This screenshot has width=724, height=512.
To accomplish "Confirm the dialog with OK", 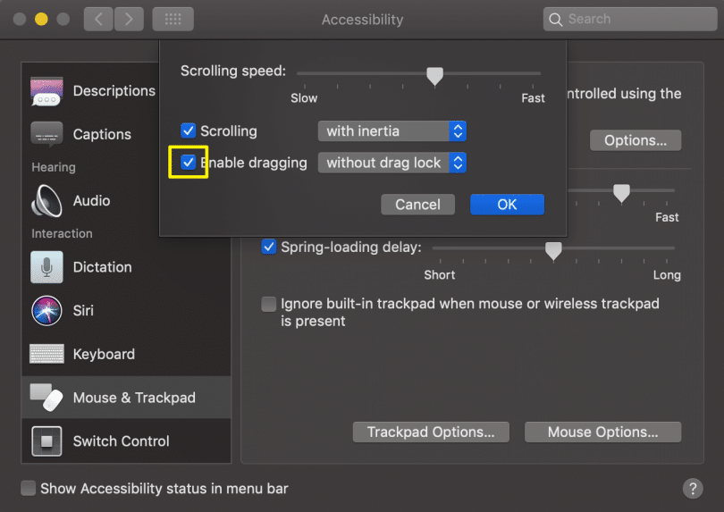I will (x=507, y=205).
